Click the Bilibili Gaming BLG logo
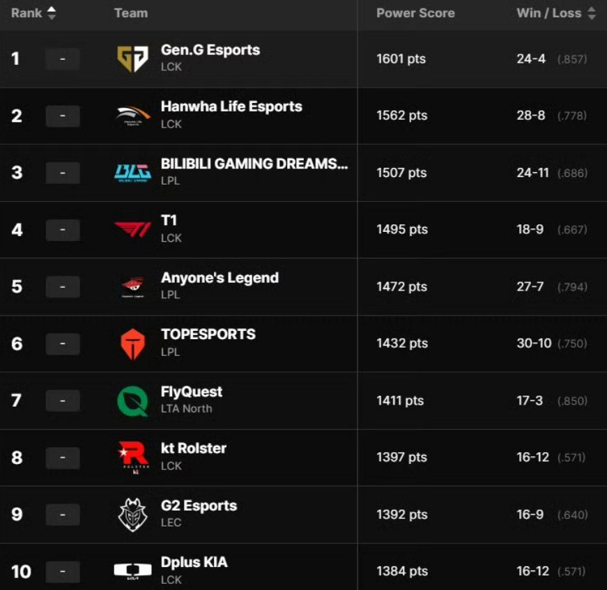The image size is (607, 590). 132,173
